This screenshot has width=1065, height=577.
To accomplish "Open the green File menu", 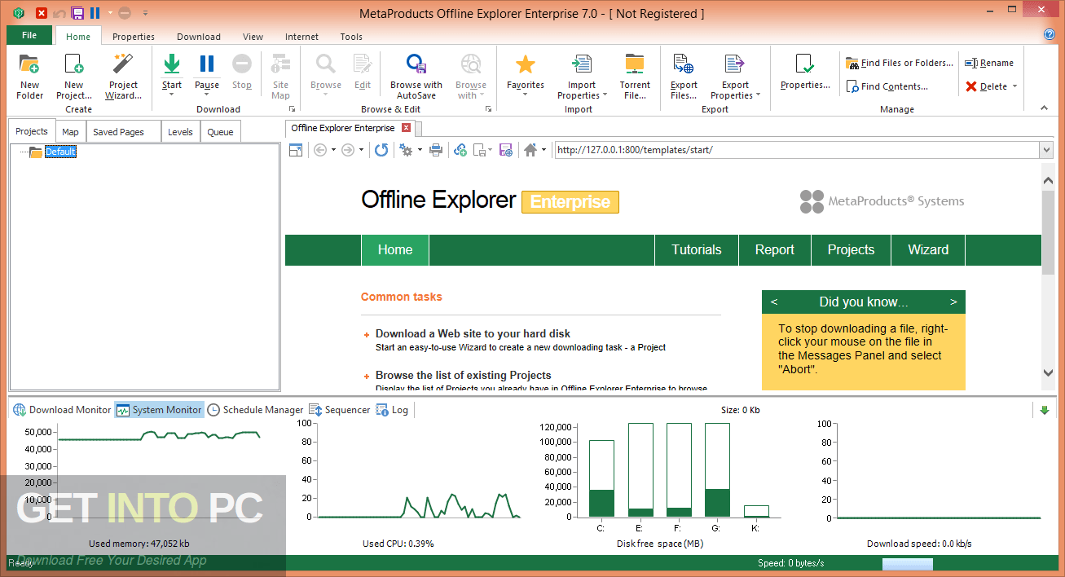I will 29,35.
